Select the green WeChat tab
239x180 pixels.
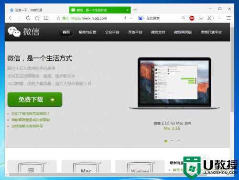(x=100, y=10)
